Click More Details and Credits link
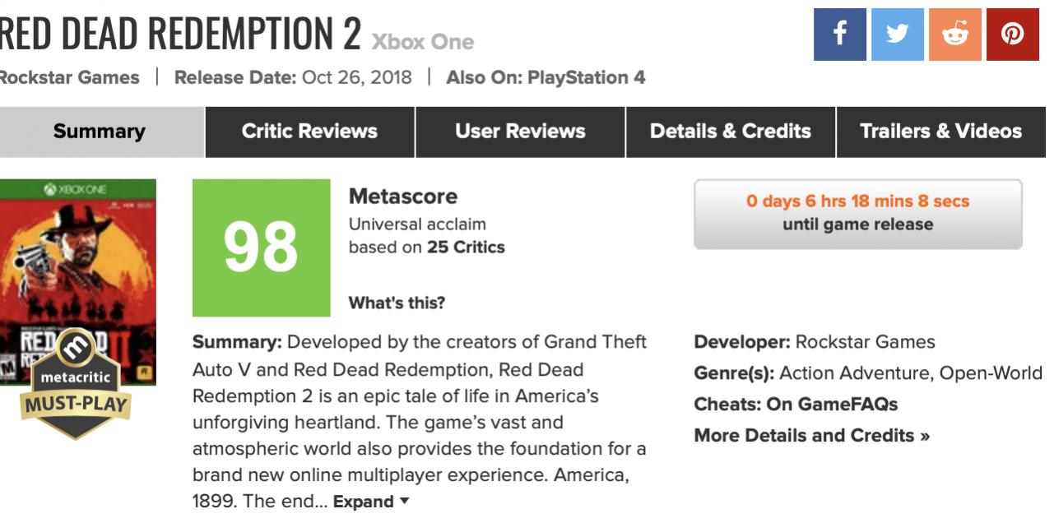 [x=811, y=436]
